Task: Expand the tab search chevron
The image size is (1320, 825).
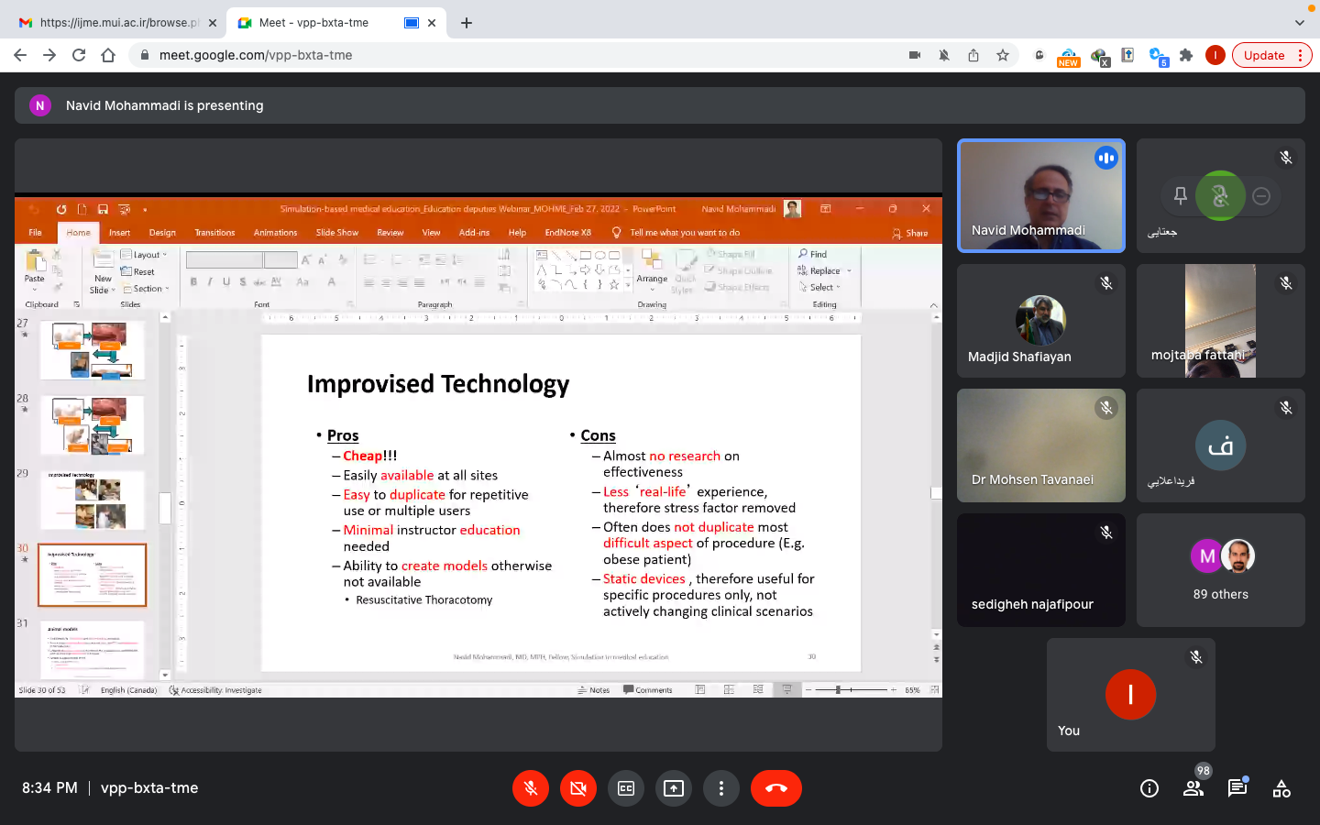Action: [x=1299, y=23]
